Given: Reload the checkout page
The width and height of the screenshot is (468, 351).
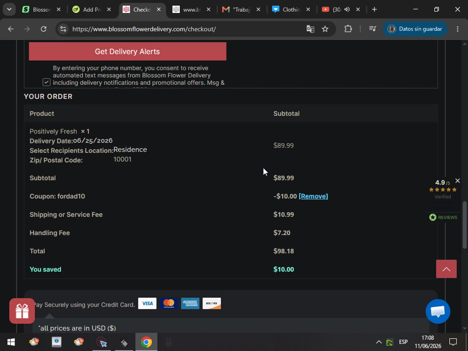Looking at the screenshot, I should point(44,29).
